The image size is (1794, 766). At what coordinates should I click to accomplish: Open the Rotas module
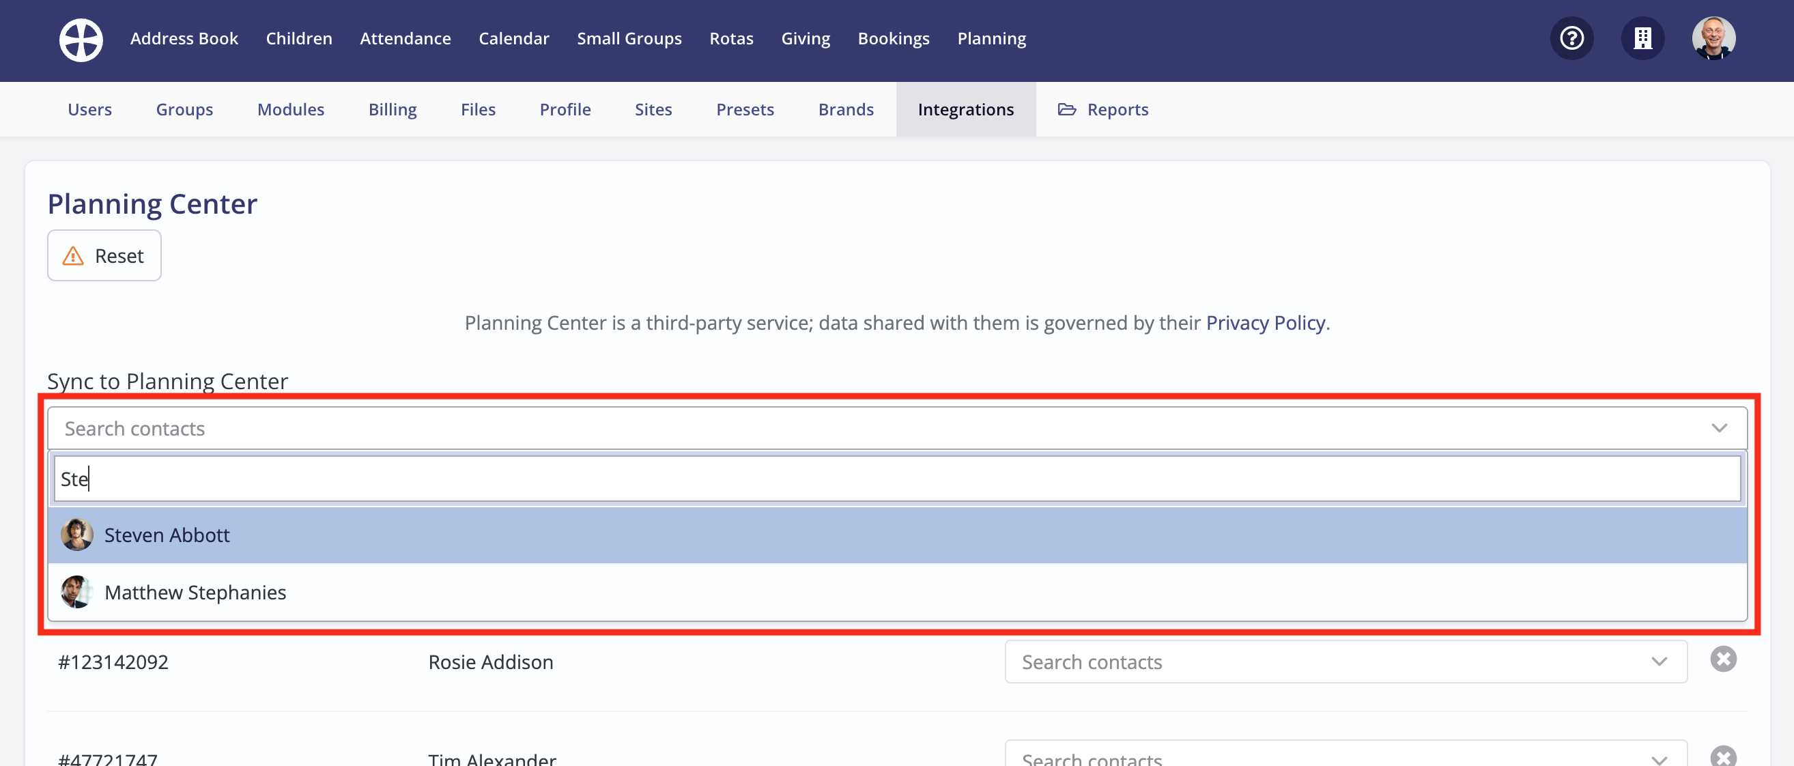[731, 39]
